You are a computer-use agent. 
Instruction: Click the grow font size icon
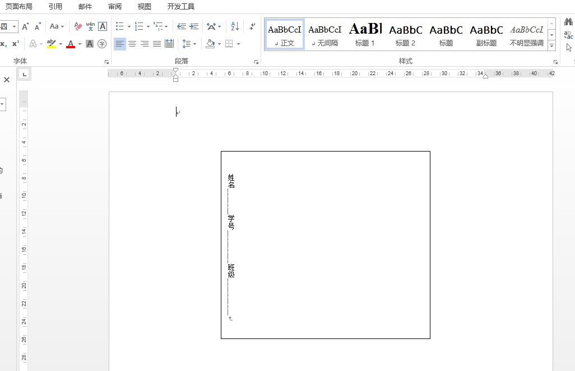point(25,26)
